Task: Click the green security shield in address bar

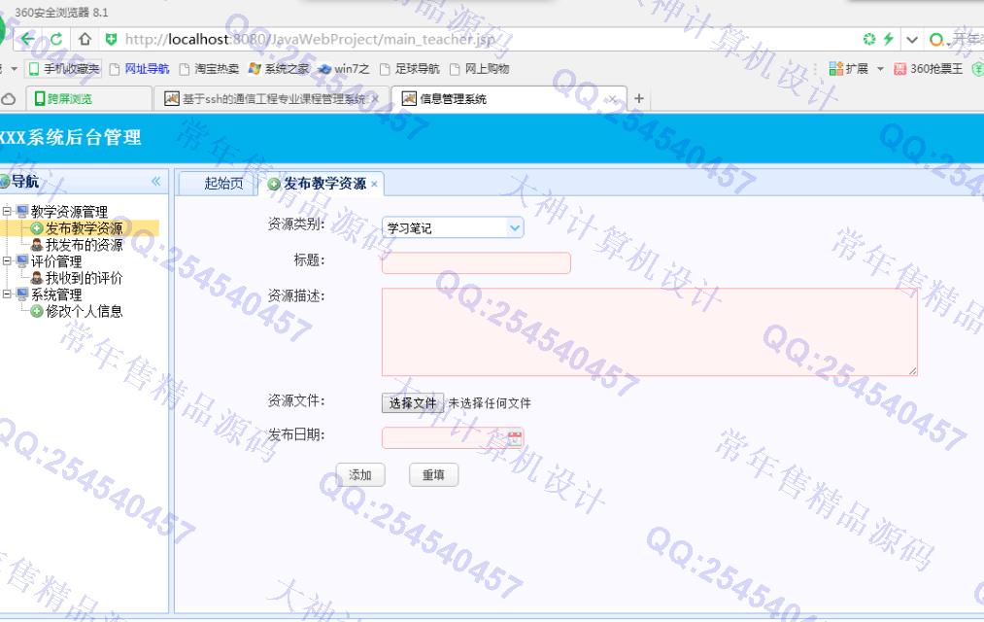Action: [111, 40]
